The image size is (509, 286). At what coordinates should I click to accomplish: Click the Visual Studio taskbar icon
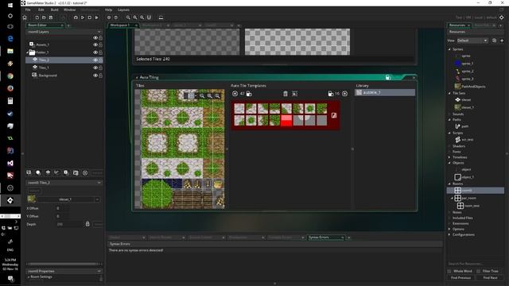(x=10, y=163)
